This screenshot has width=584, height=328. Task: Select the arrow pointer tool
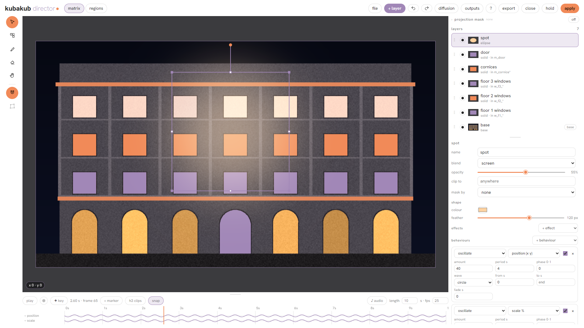pyautogui.click(x=12, y=22)
